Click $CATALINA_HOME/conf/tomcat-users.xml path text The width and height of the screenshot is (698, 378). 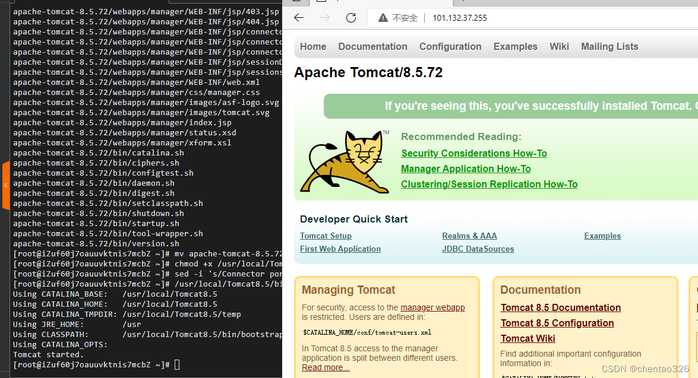pyautogui.click(x=367, y=333)
